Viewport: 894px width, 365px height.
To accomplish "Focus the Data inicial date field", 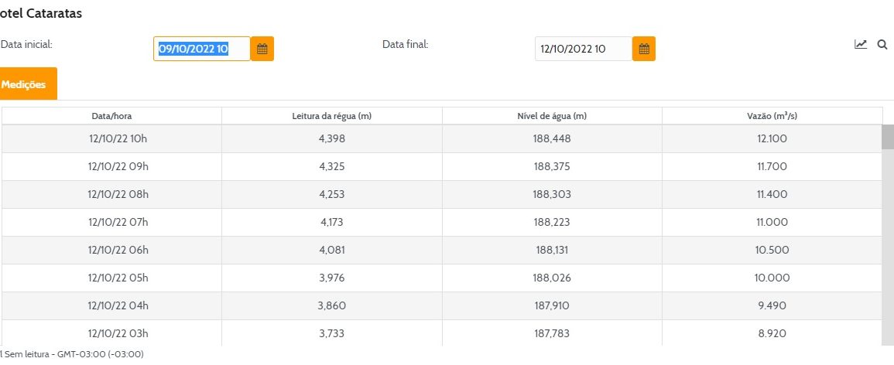I will pyautogui.click(x=201, y=49).
